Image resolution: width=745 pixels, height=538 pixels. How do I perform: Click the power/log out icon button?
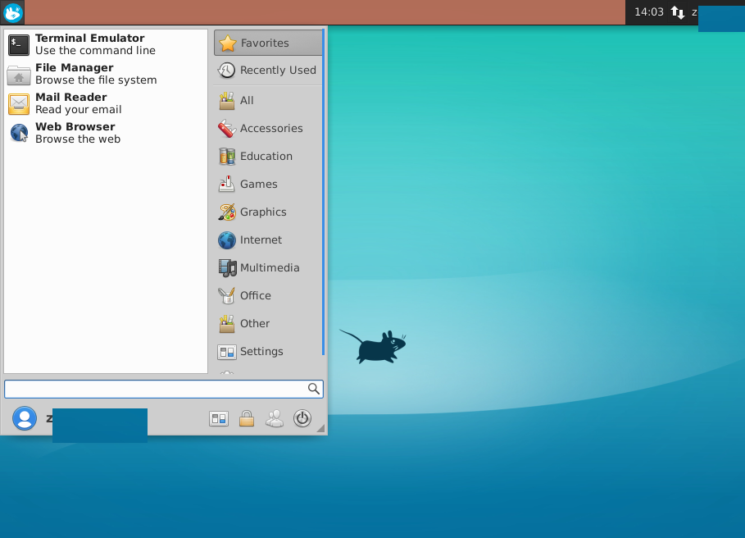(302, 418)
